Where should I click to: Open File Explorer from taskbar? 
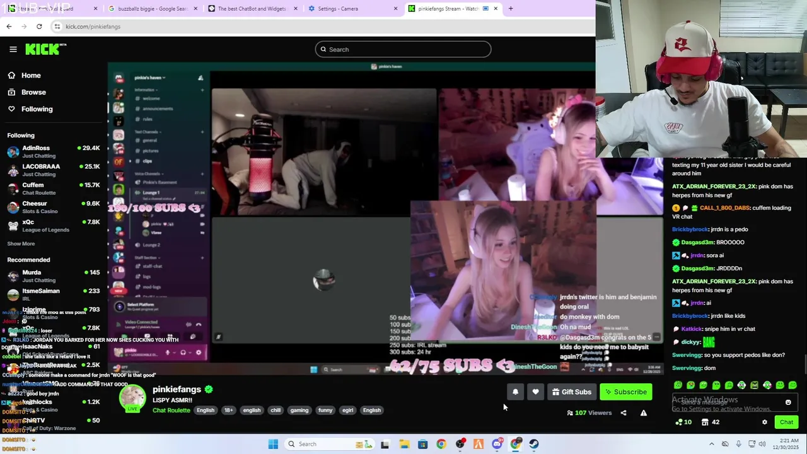tap(404, 444)
